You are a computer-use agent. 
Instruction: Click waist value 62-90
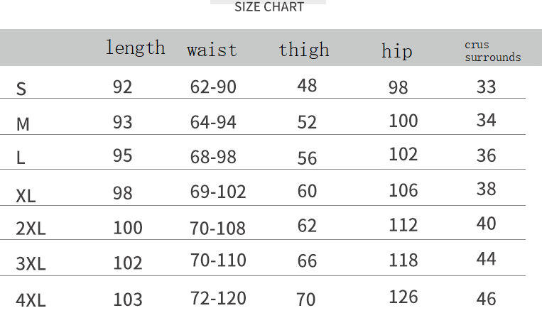[213, 87]
